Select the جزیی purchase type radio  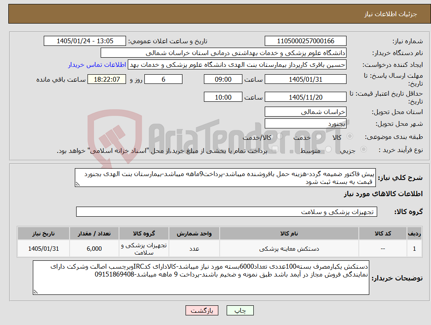click(x=363, y=149)
